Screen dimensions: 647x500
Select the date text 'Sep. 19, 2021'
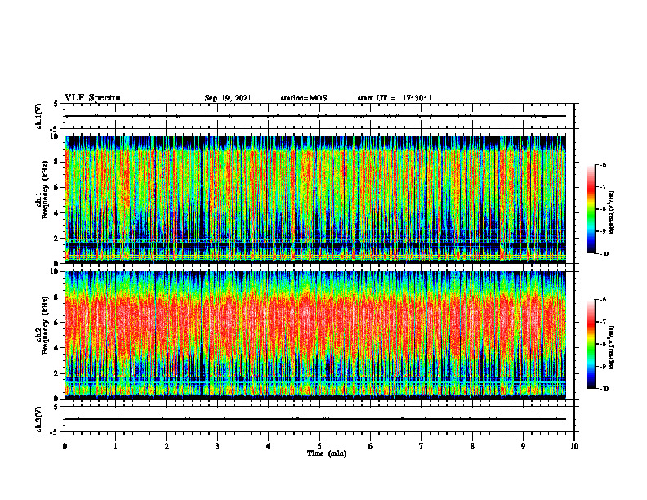click(x=228, y=98)
